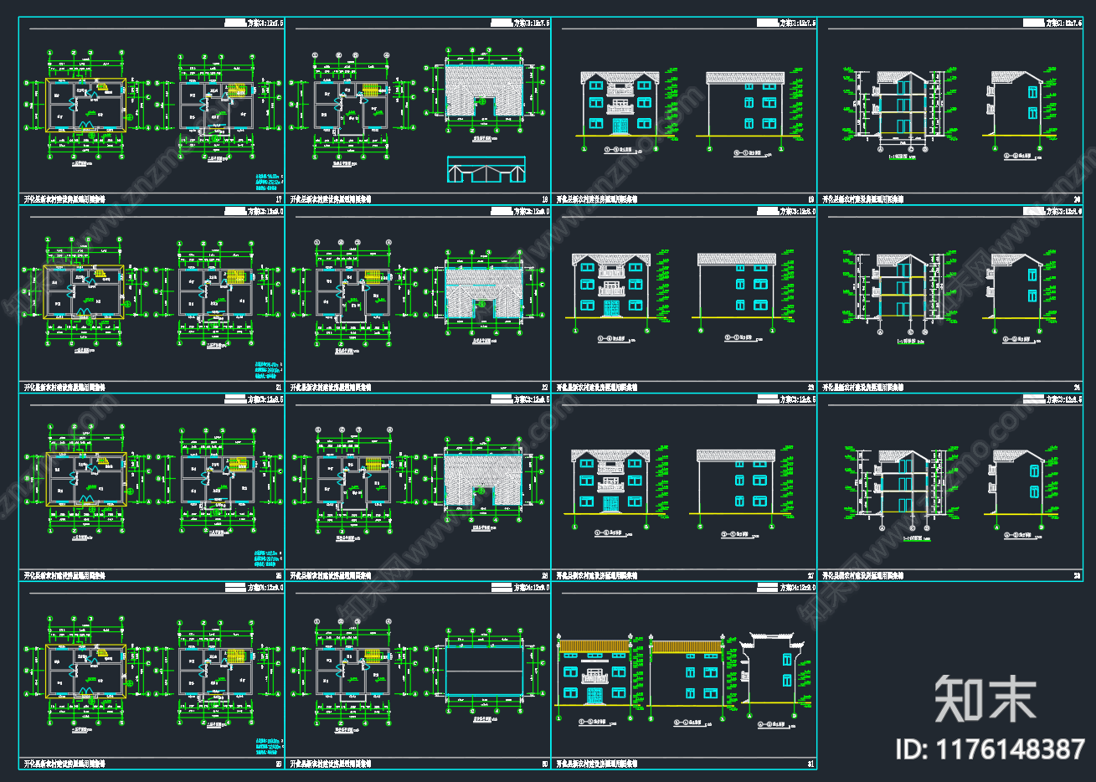Select the second-floor plan on sheet 21
The height and width of the screenshot is (782, 1096).
[217, 293]
